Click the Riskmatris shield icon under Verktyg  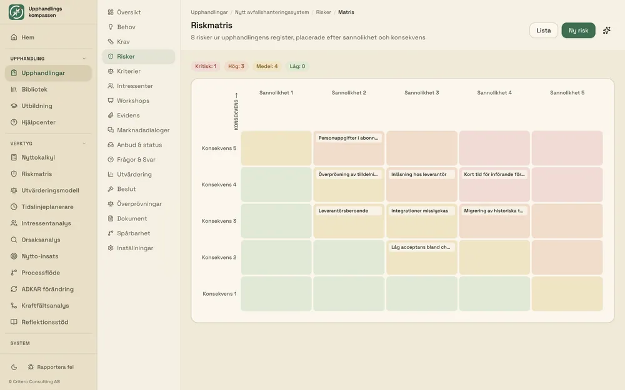click(14, 174)
